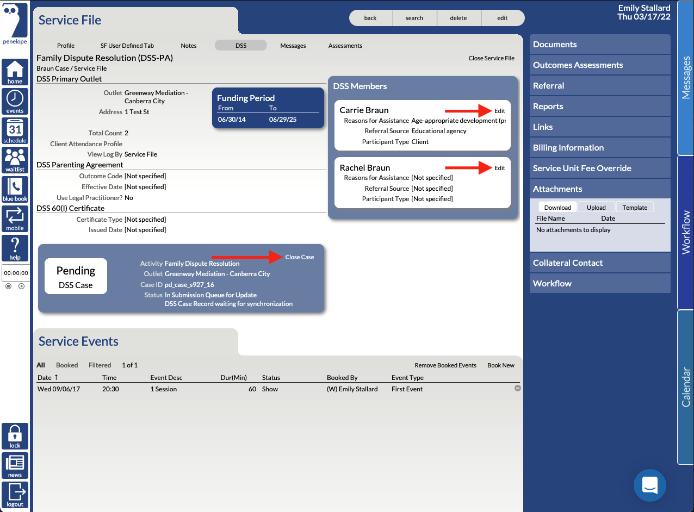Viewport: 694px width, 512px height.
Task: Click the Funding Period box
Action: 268,108
